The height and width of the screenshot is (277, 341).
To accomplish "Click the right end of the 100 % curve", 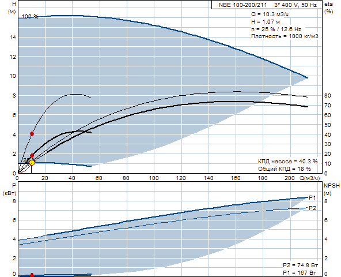I will point(307,77).
